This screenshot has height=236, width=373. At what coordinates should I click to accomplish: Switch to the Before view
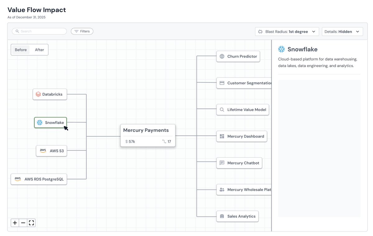coord(21,50)
